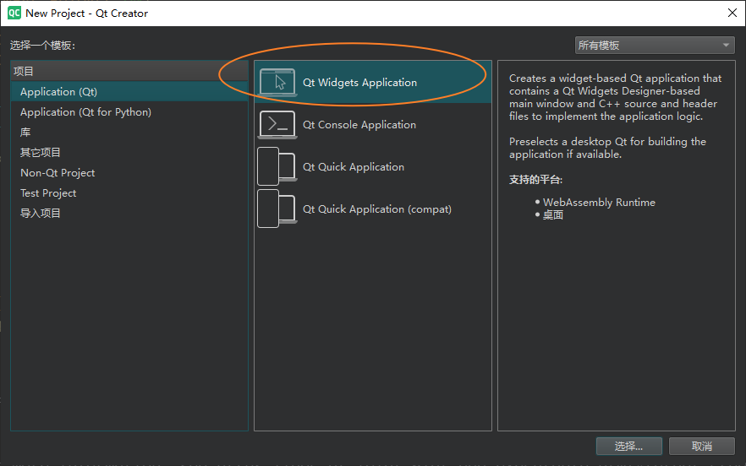Click the Qt Console Application terminal icon
The image size is (746, 466).
[277, 124]
